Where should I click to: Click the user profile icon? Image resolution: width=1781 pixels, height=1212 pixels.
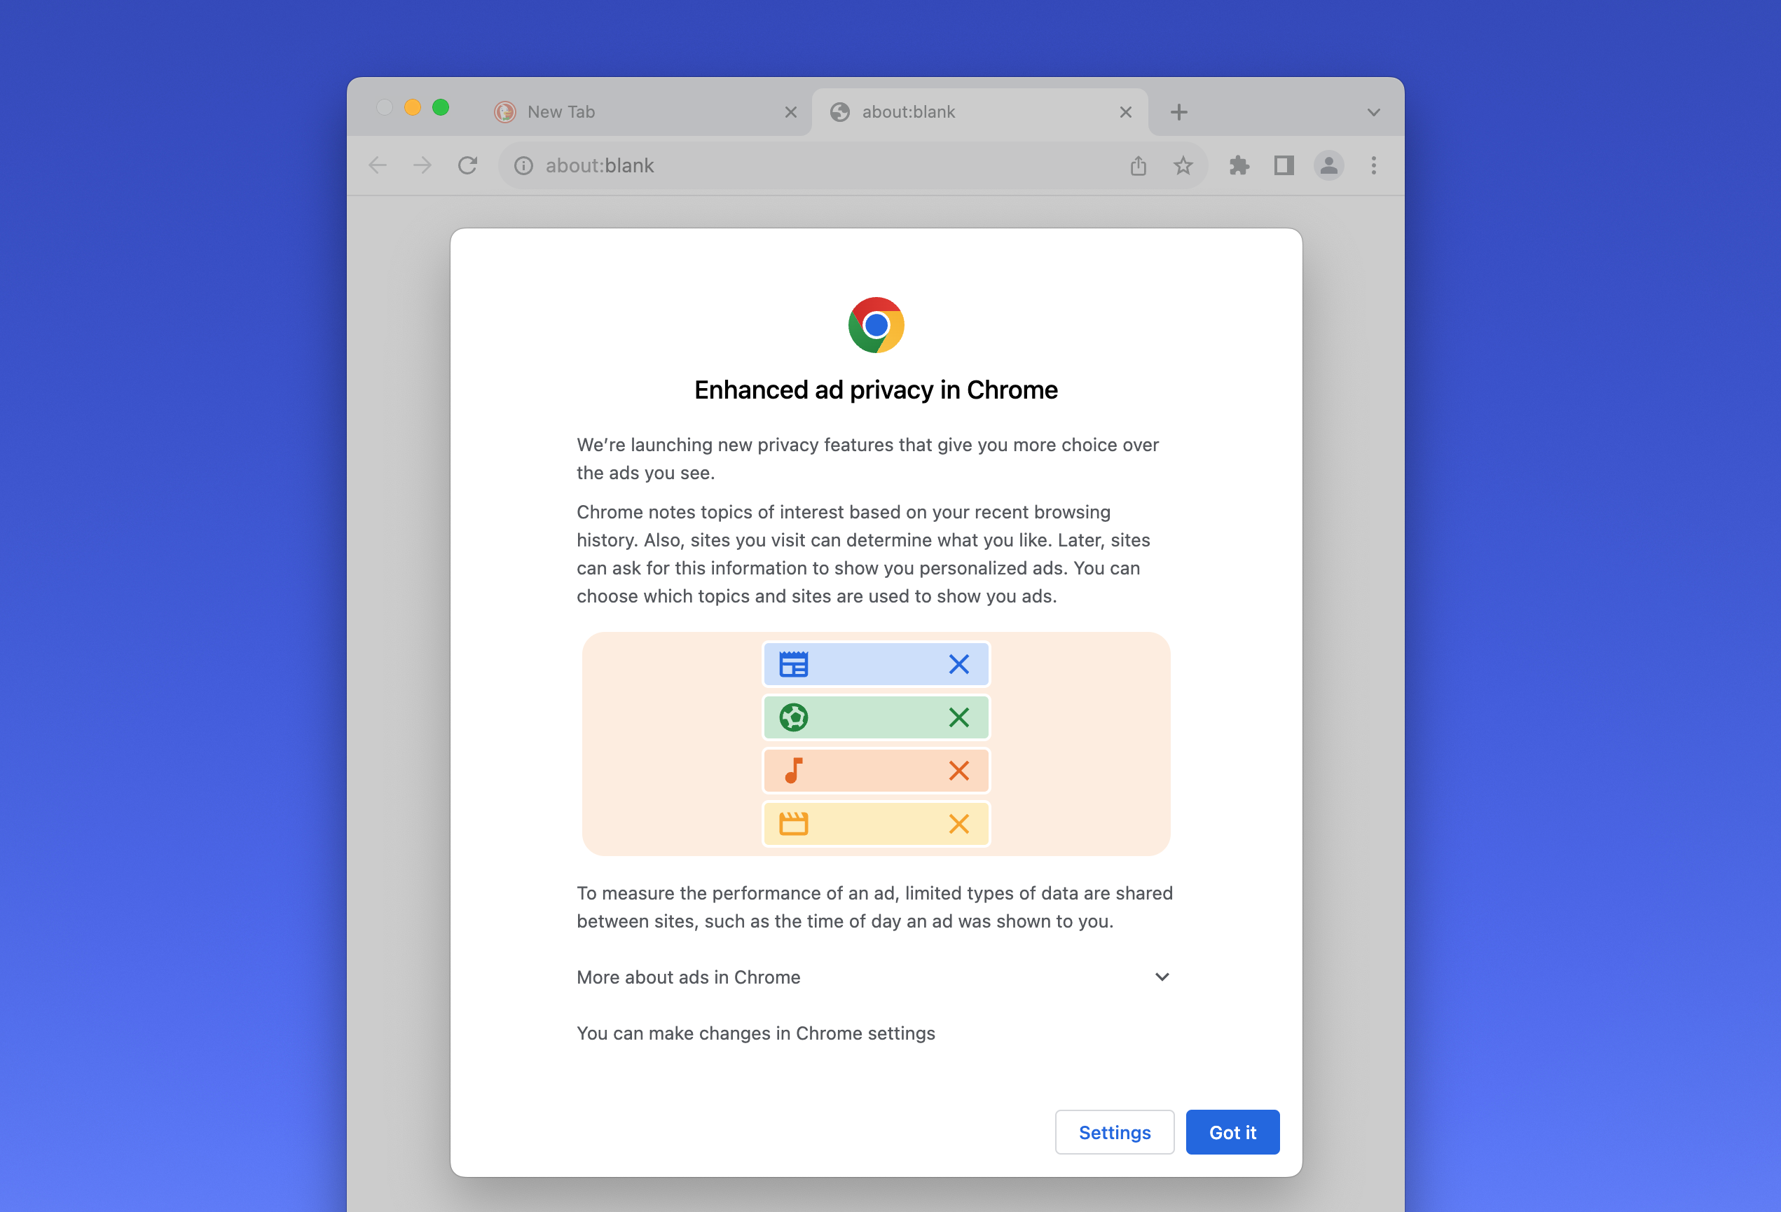coord(1329,165)
